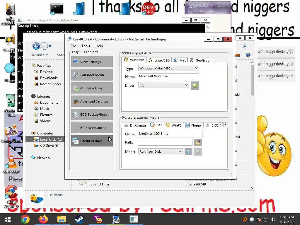Open Google Chrome from taskbar
The height and width of the screenshot is (225, 300).
(25, 219)
